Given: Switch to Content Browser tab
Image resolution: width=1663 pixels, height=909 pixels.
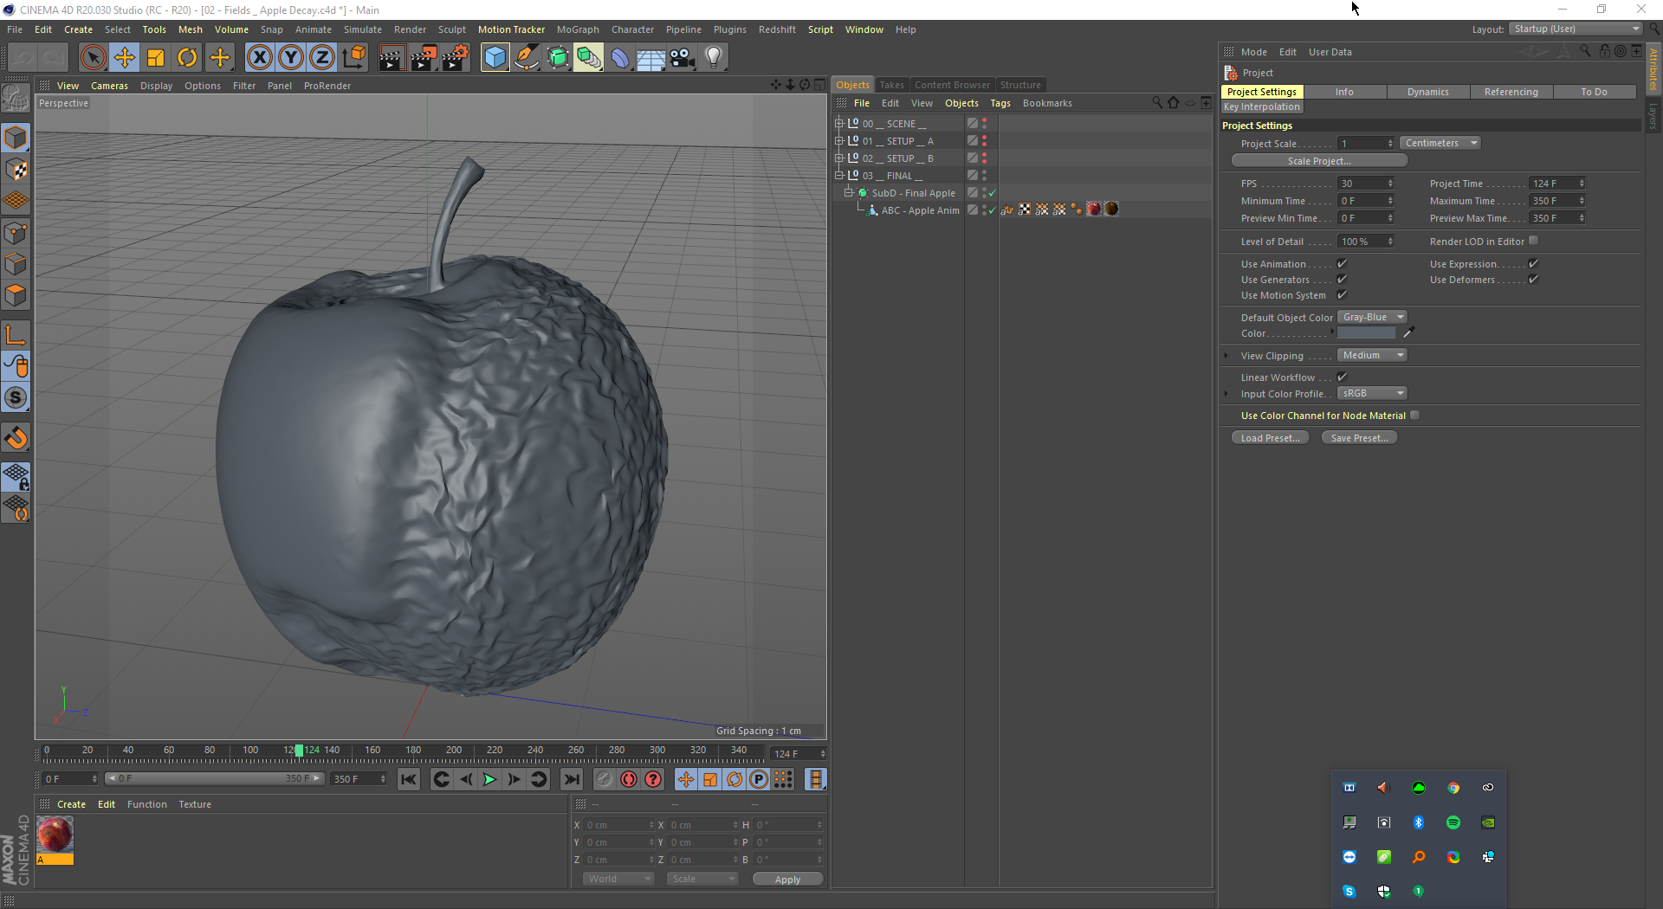Looking at the screenshot, I should [x=952, y=85].
